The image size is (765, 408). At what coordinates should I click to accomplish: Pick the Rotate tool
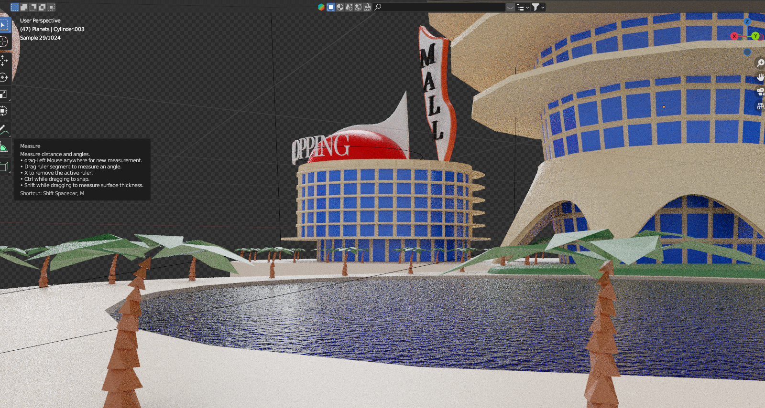point(4,77)
